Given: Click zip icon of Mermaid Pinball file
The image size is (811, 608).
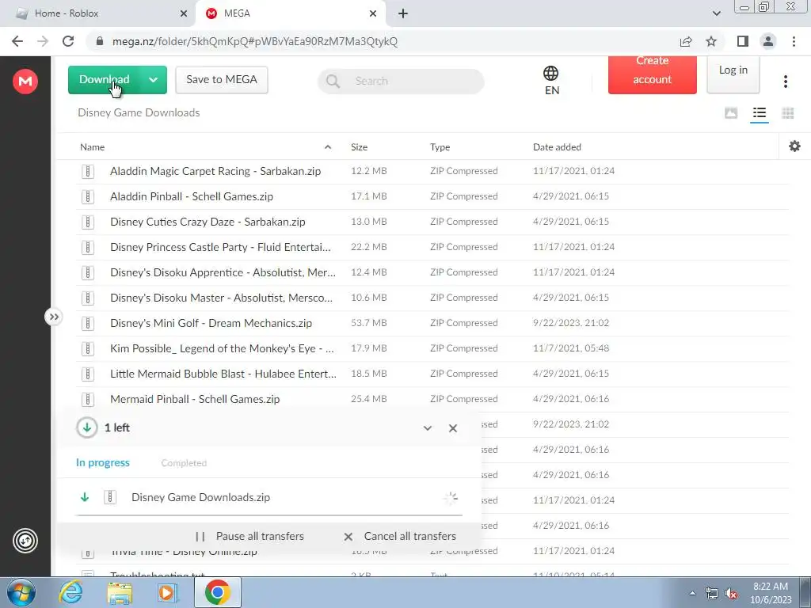Looking at the screenshot, I should click(x=88, y=399).
